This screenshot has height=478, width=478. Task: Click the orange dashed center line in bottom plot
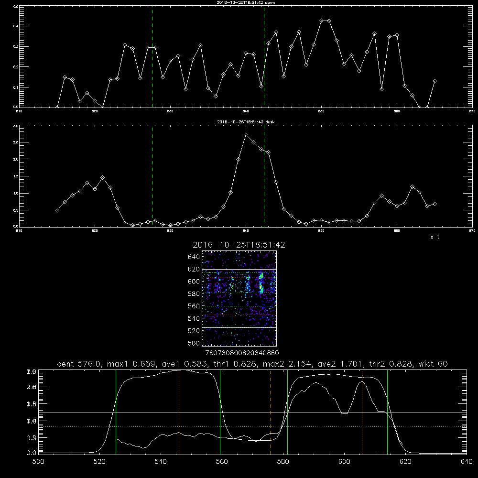271,412
